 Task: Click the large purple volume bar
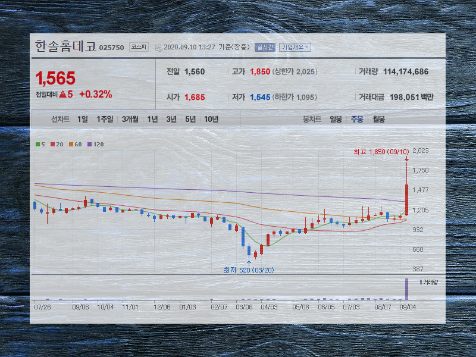point(407,289)
